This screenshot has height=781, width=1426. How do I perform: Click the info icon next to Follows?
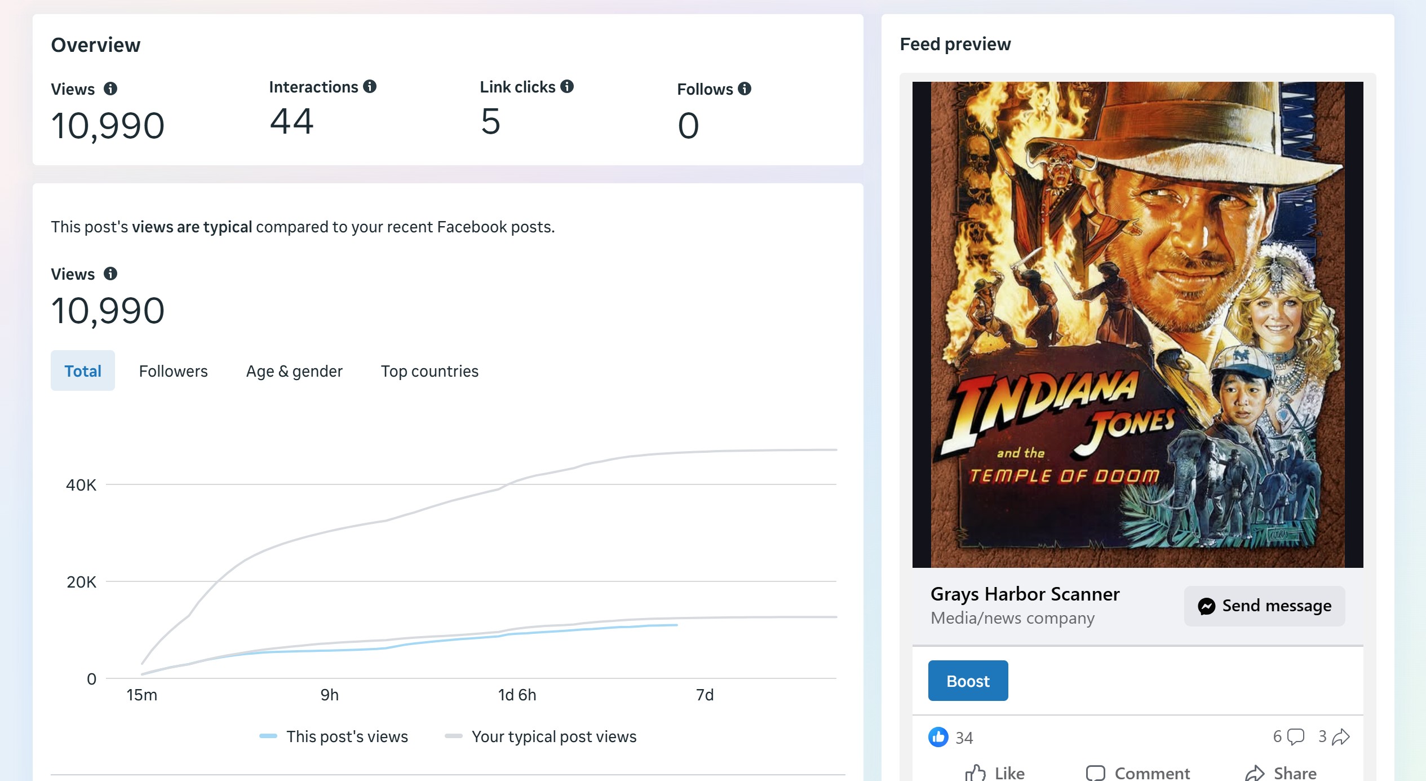[745, 89]
